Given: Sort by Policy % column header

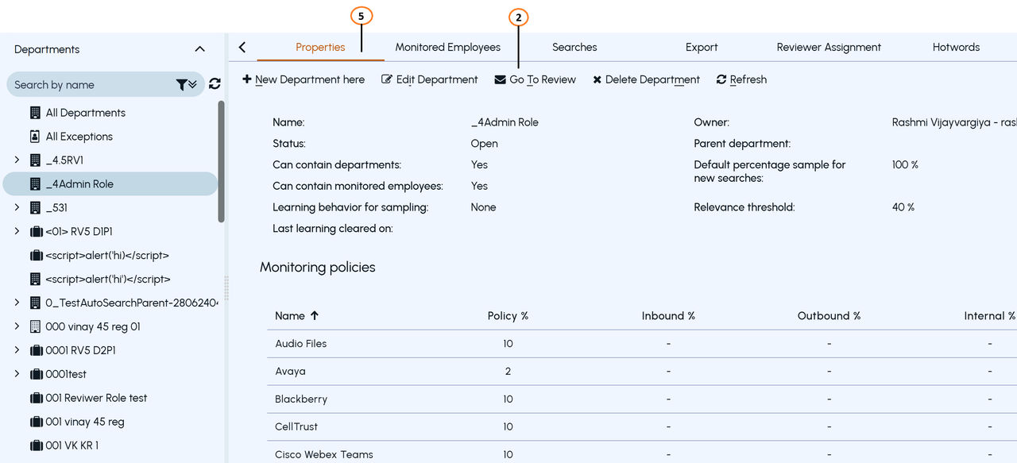Looking at the screenshot, I should [x=508, y=316].
